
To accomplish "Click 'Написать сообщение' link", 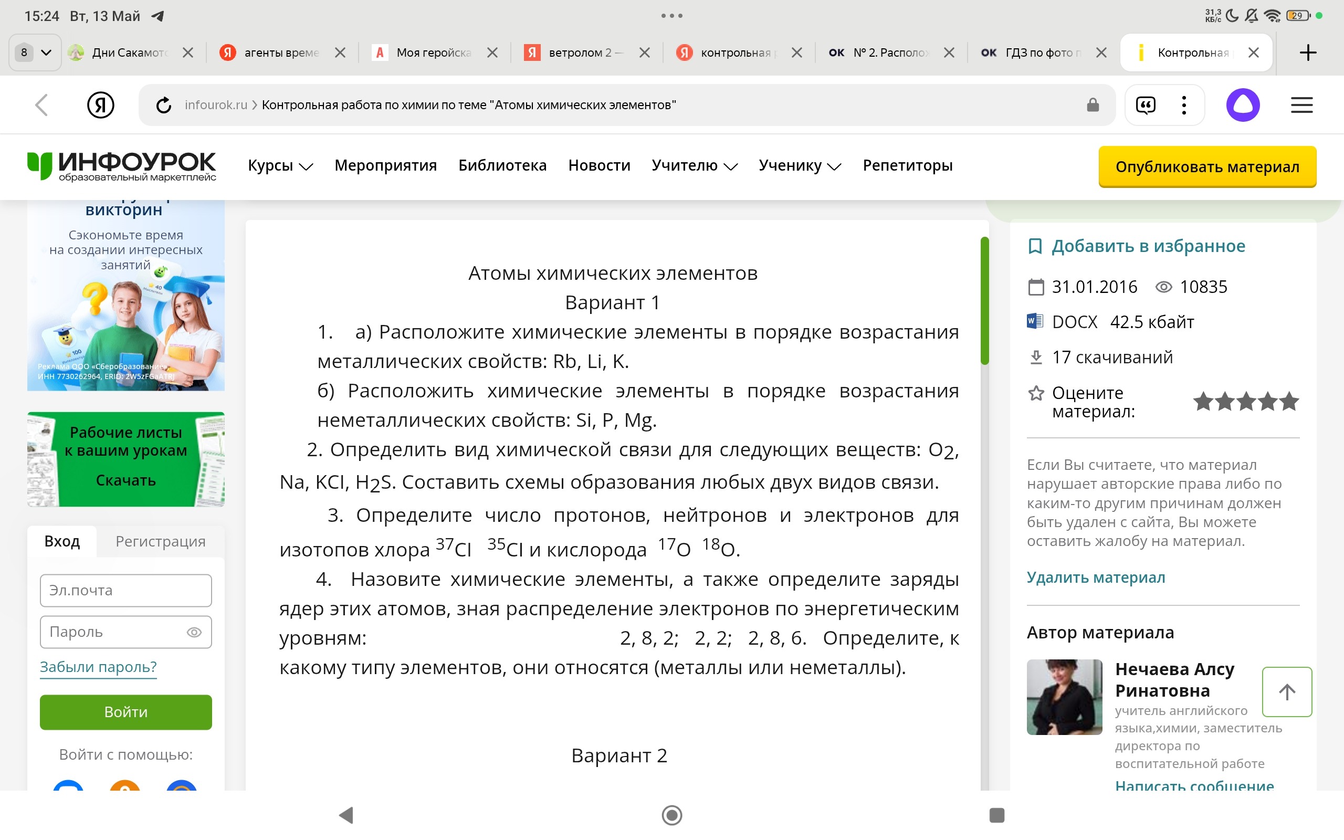I will coord(1194,784).
